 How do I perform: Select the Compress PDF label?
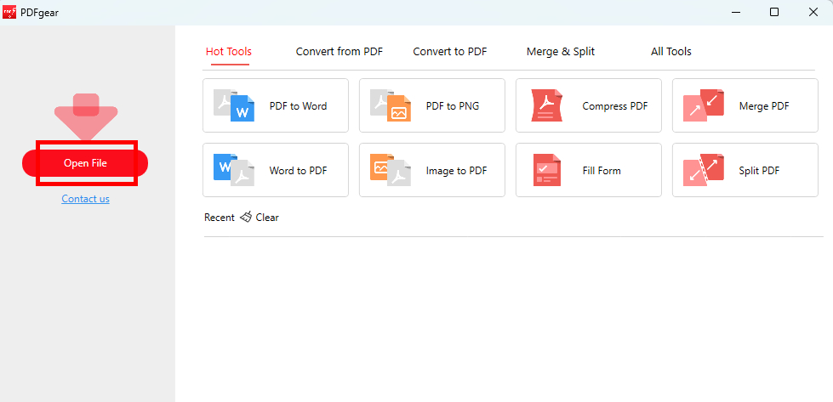point(615,106)
